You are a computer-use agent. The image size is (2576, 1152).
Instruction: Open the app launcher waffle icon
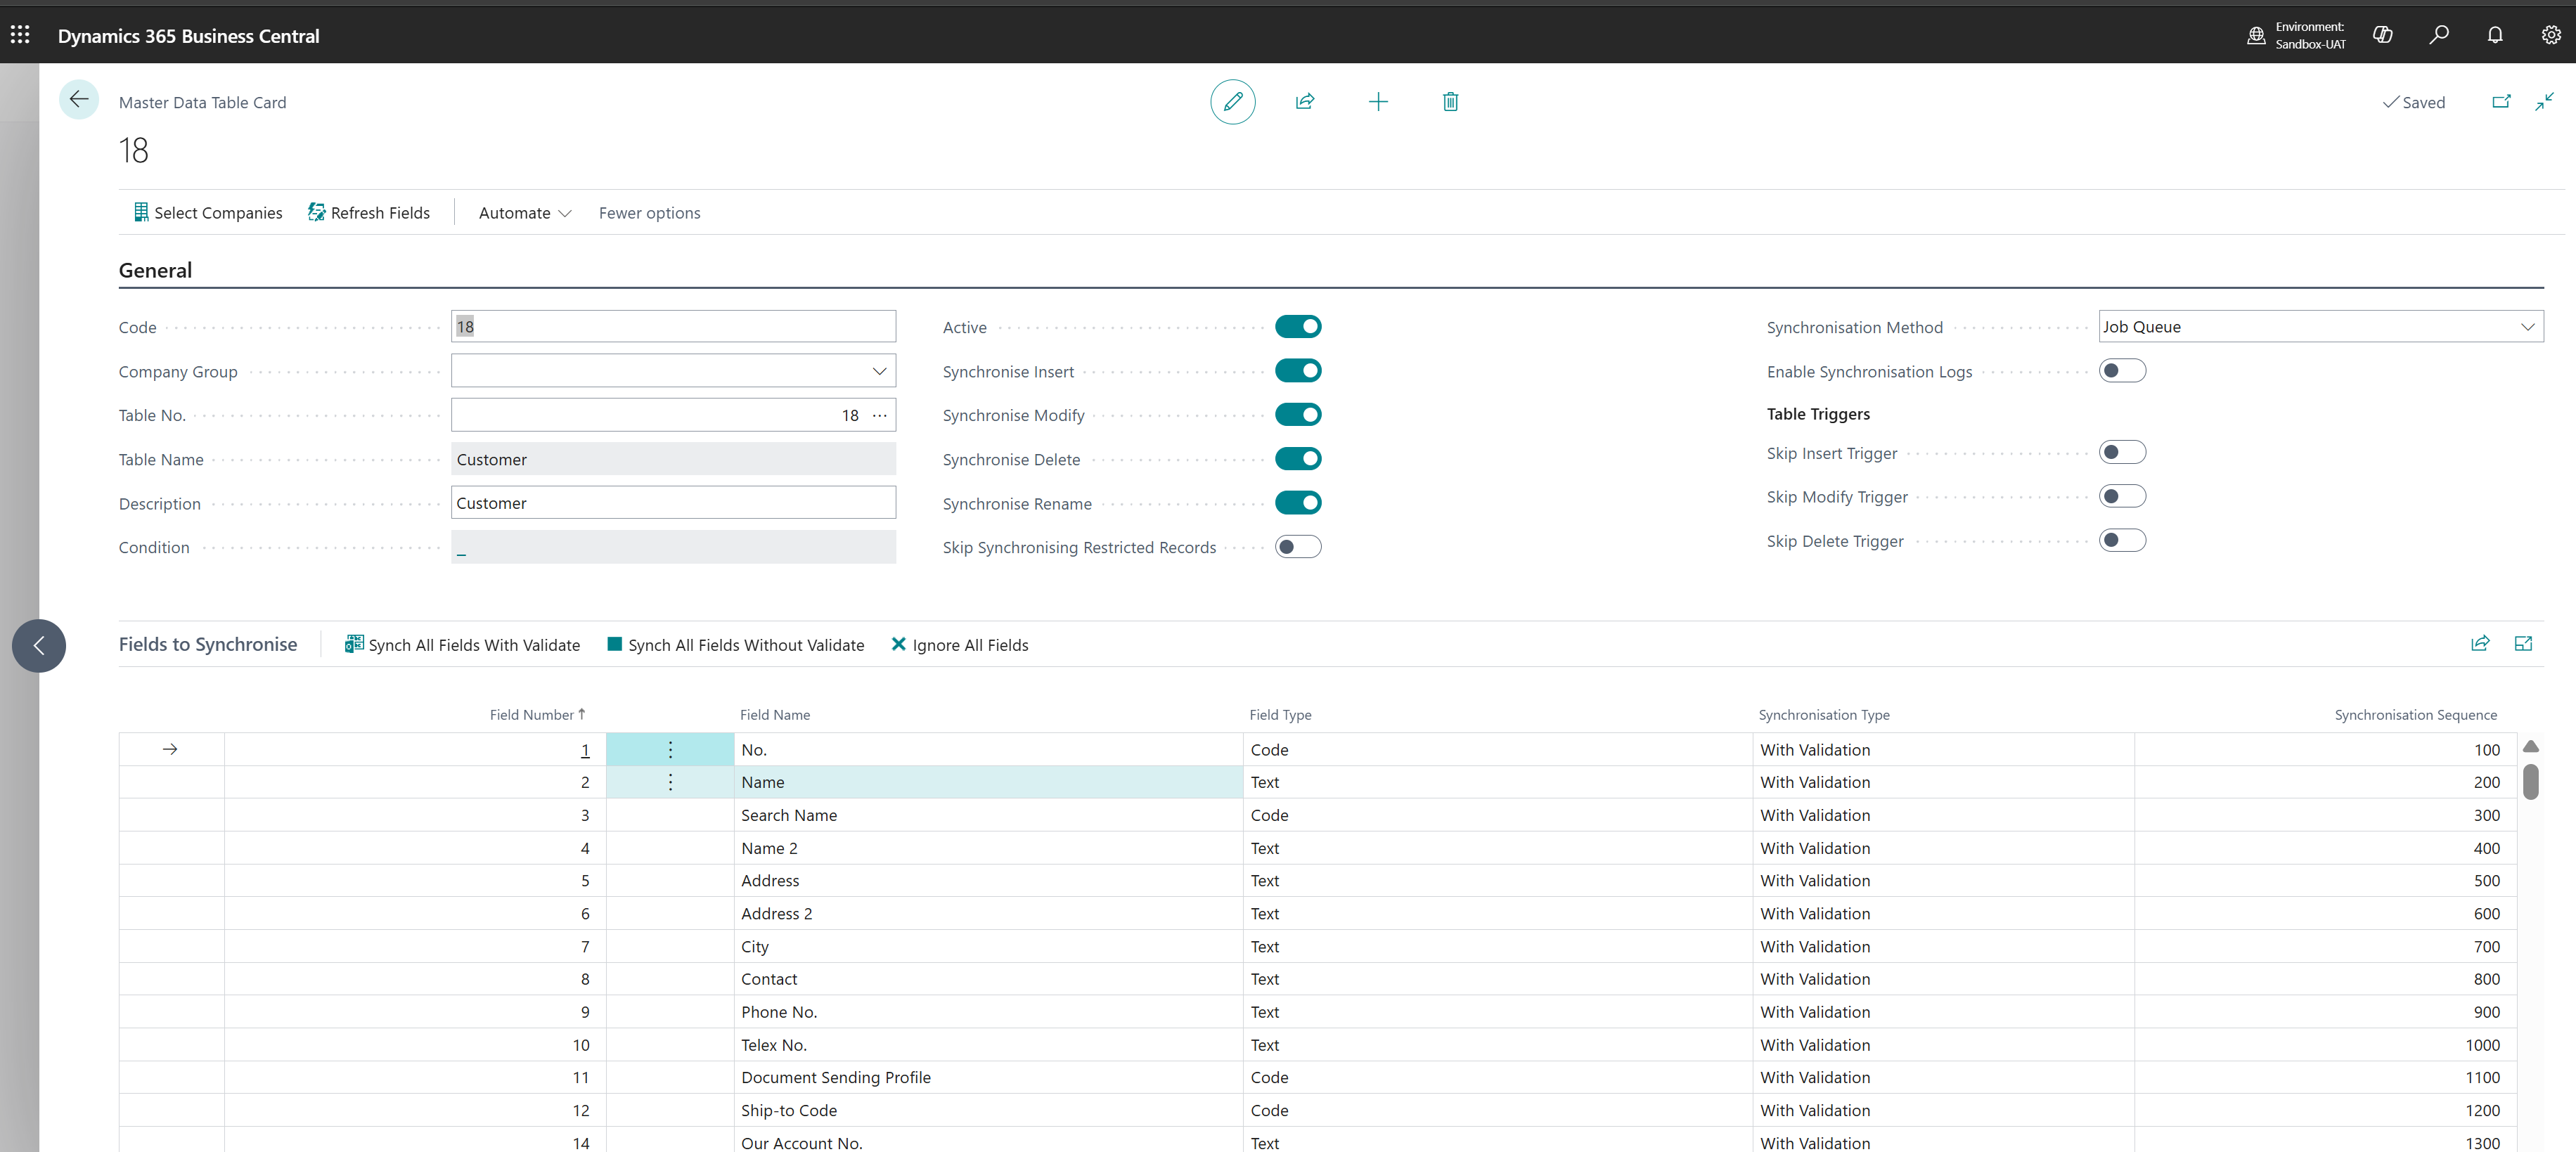coord(20,35)
